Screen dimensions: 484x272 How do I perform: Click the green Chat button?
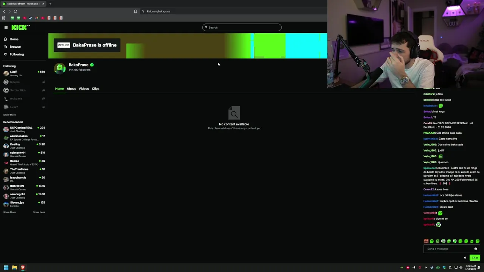475,258
